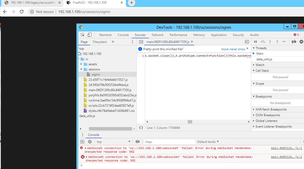Collapse the Breakpoints section
304x169 pixels.
(x=254, y=97)
